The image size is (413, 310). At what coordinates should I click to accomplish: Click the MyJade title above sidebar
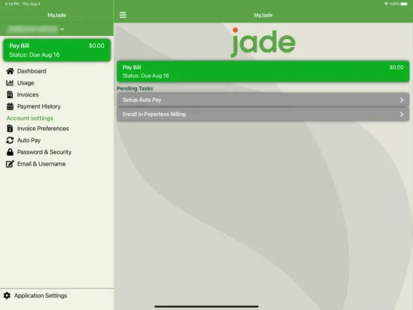(57, 15)
